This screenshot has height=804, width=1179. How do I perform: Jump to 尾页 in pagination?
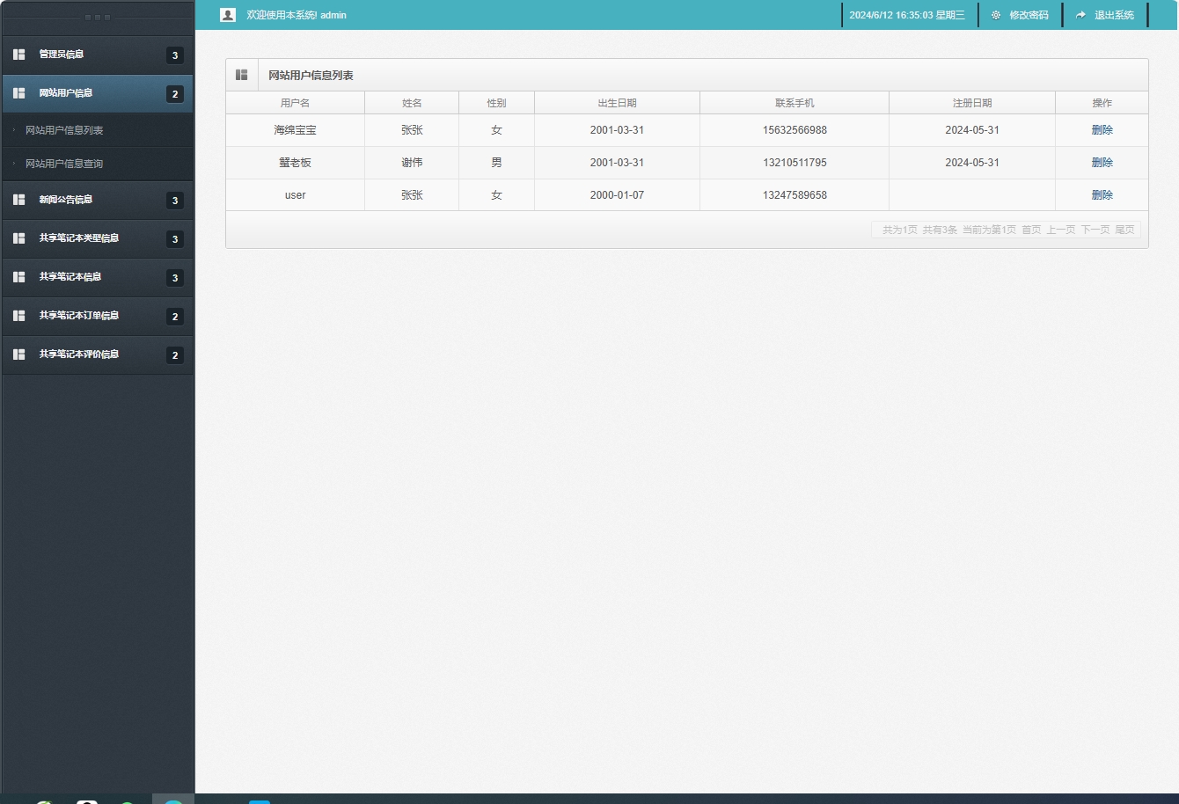click(1125, 230)
